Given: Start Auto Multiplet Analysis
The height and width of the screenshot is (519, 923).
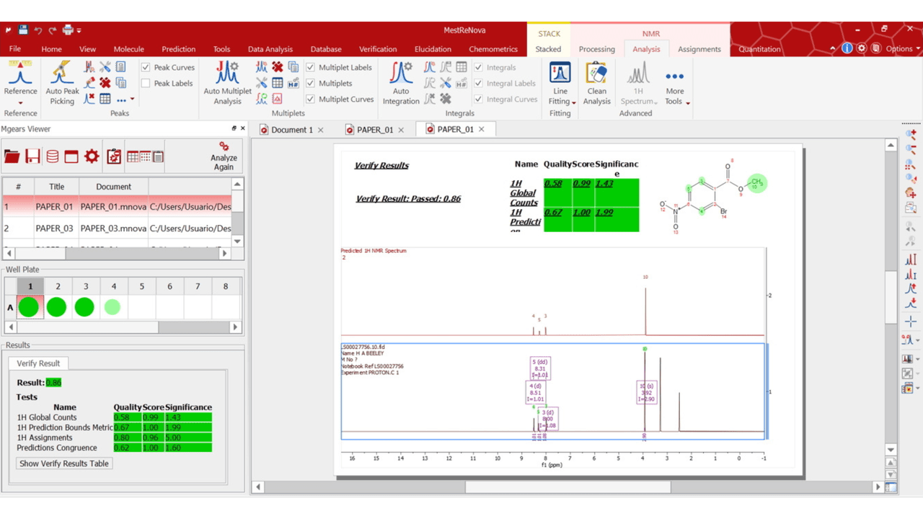Looking at the screenshot, I should [x=227, y=84].
